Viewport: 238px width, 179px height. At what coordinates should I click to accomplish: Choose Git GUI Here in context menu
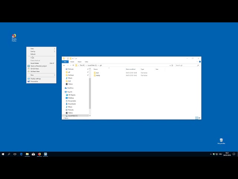click(x=41, y=69)
